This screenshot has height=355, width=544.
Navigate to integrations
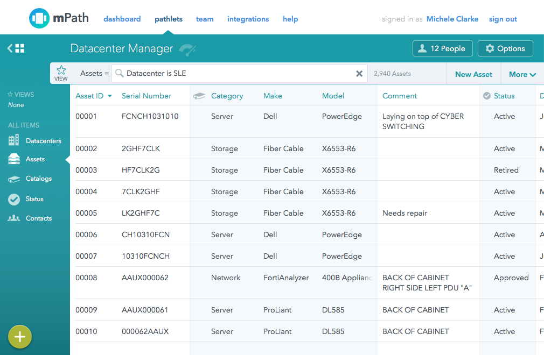coord(248,19)
